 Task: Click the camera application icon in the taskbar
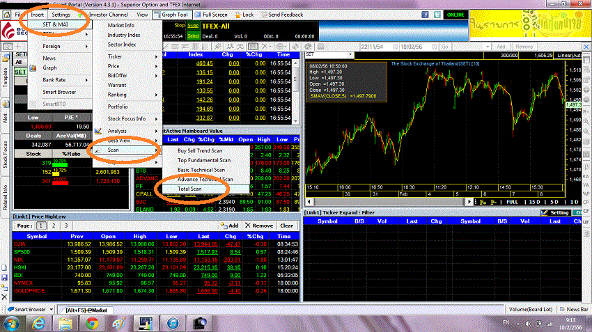(x=199, y=324)
